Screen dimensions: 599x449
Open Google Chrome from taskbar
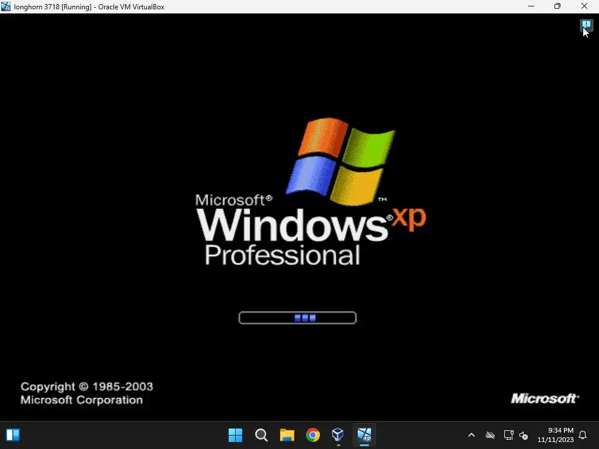click(313, 435)
